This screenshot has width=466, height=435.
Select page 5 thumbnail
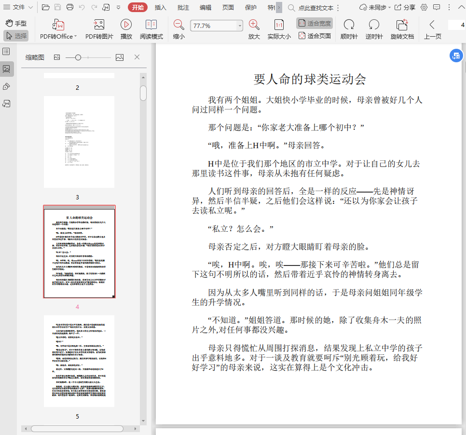pyautogui.click(x=79, y=361)
